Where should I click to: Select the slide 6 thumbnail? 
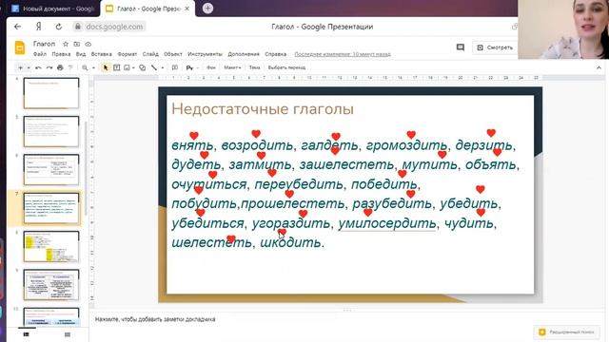[51, 170]
